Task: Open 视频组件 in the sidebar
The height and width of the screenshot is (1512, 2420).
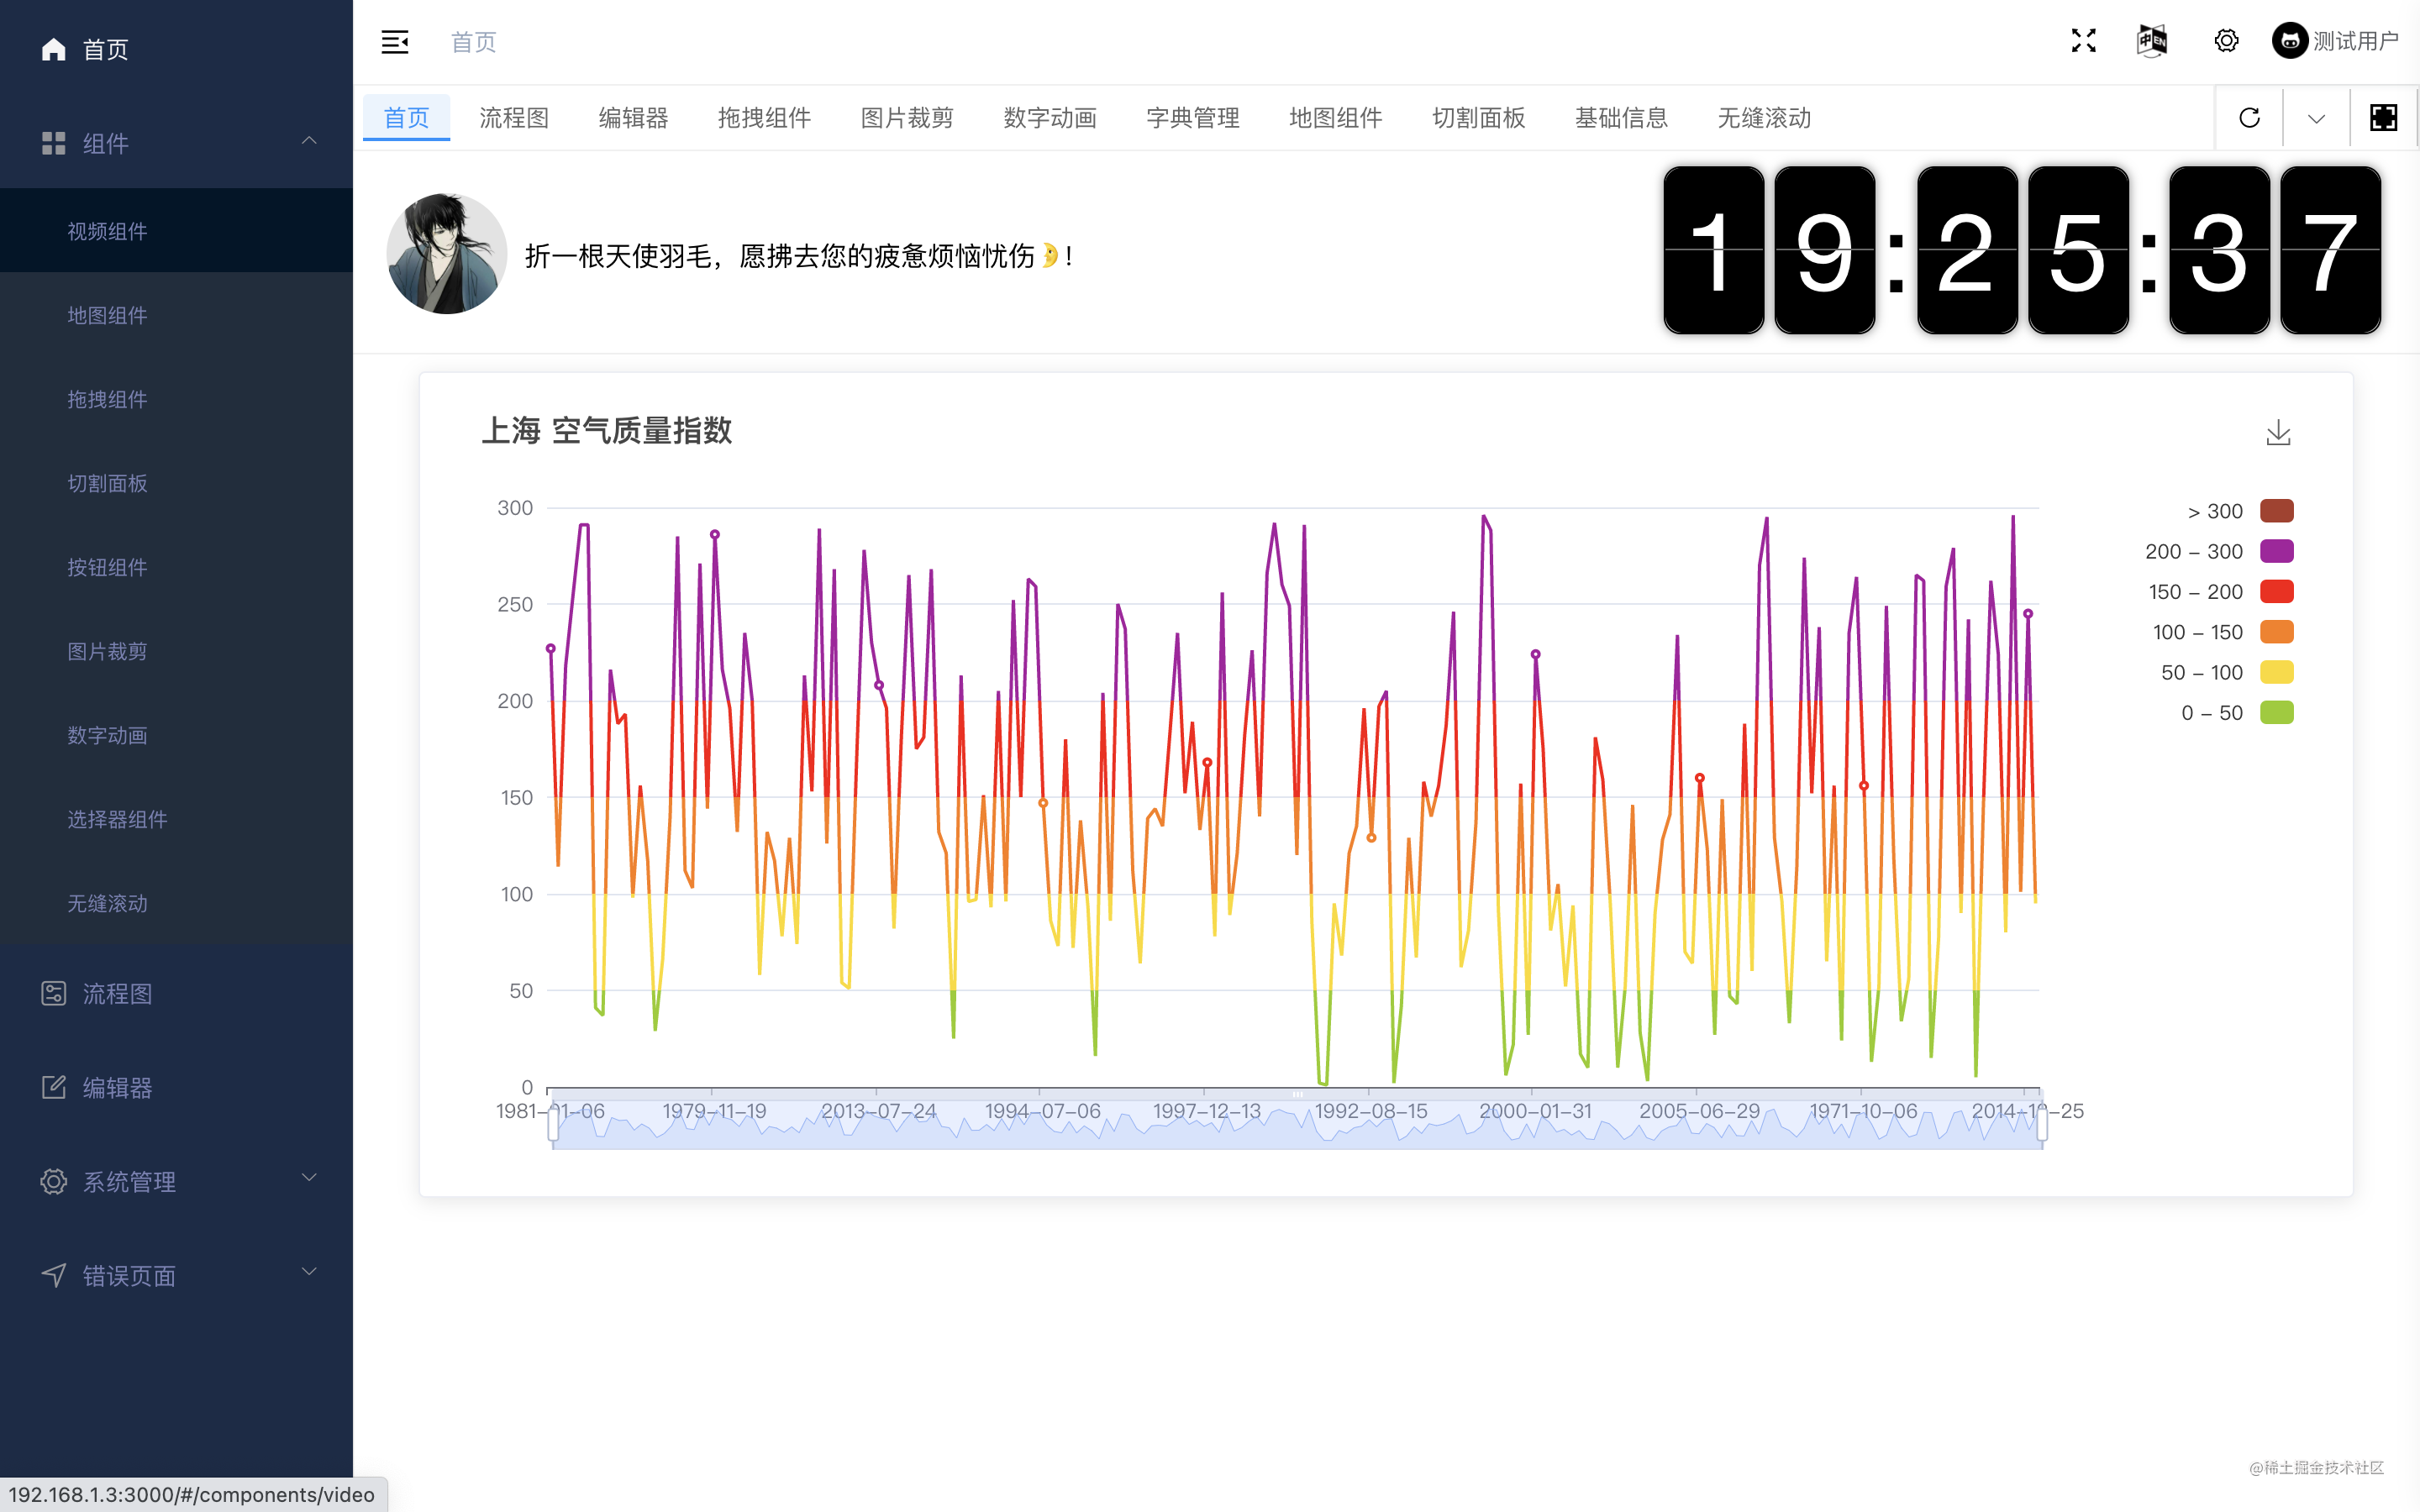Action: [107, 231]
